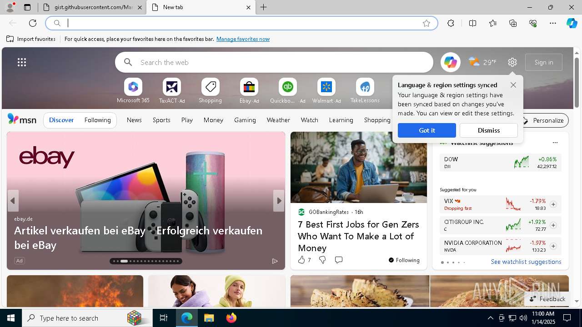Open the MSN apps grid launcher
Screen dimensions: 582x327
point(22,62)
